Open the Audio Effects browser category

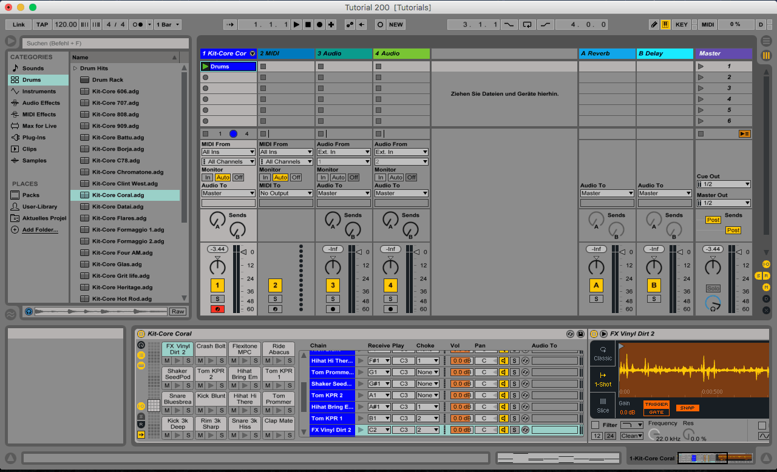pyautogui.click(x=41, y=103)
